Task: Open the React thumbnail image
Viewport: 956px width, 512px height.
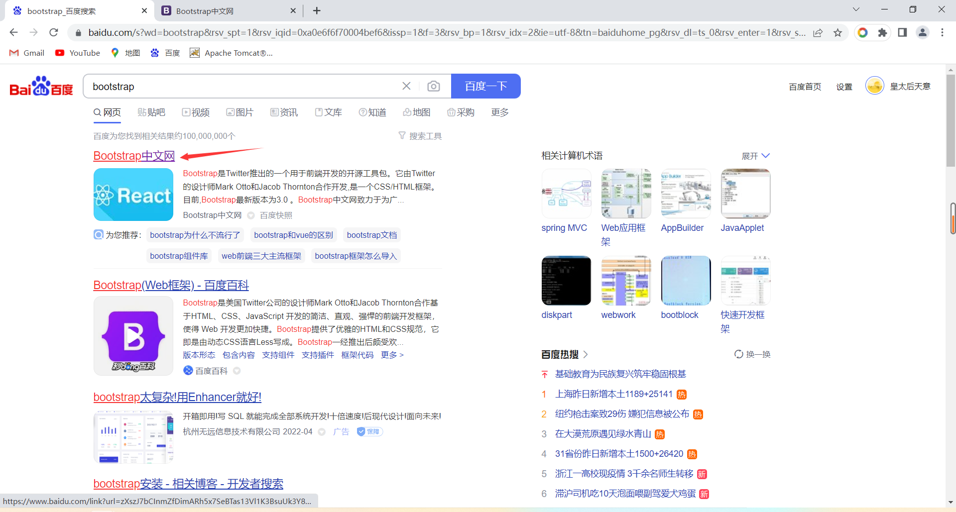Action: coord(133,195)
